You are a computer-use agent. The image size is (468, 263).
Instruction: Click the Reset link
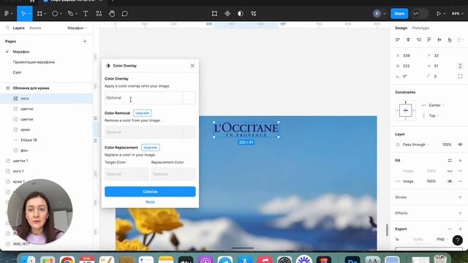coord(150,202)
